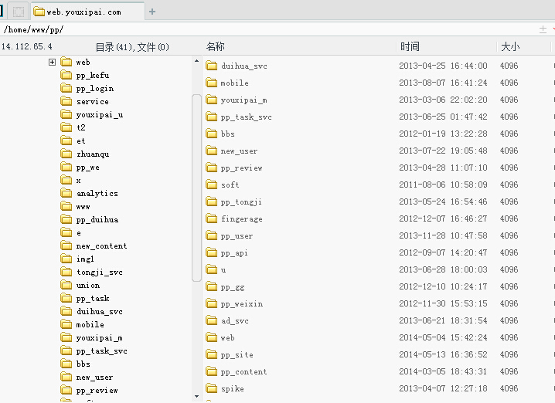The height and width of the screenshot is (403, 555).
Task: Select pp_task_svc row in file list
Action: click(377, 117)
